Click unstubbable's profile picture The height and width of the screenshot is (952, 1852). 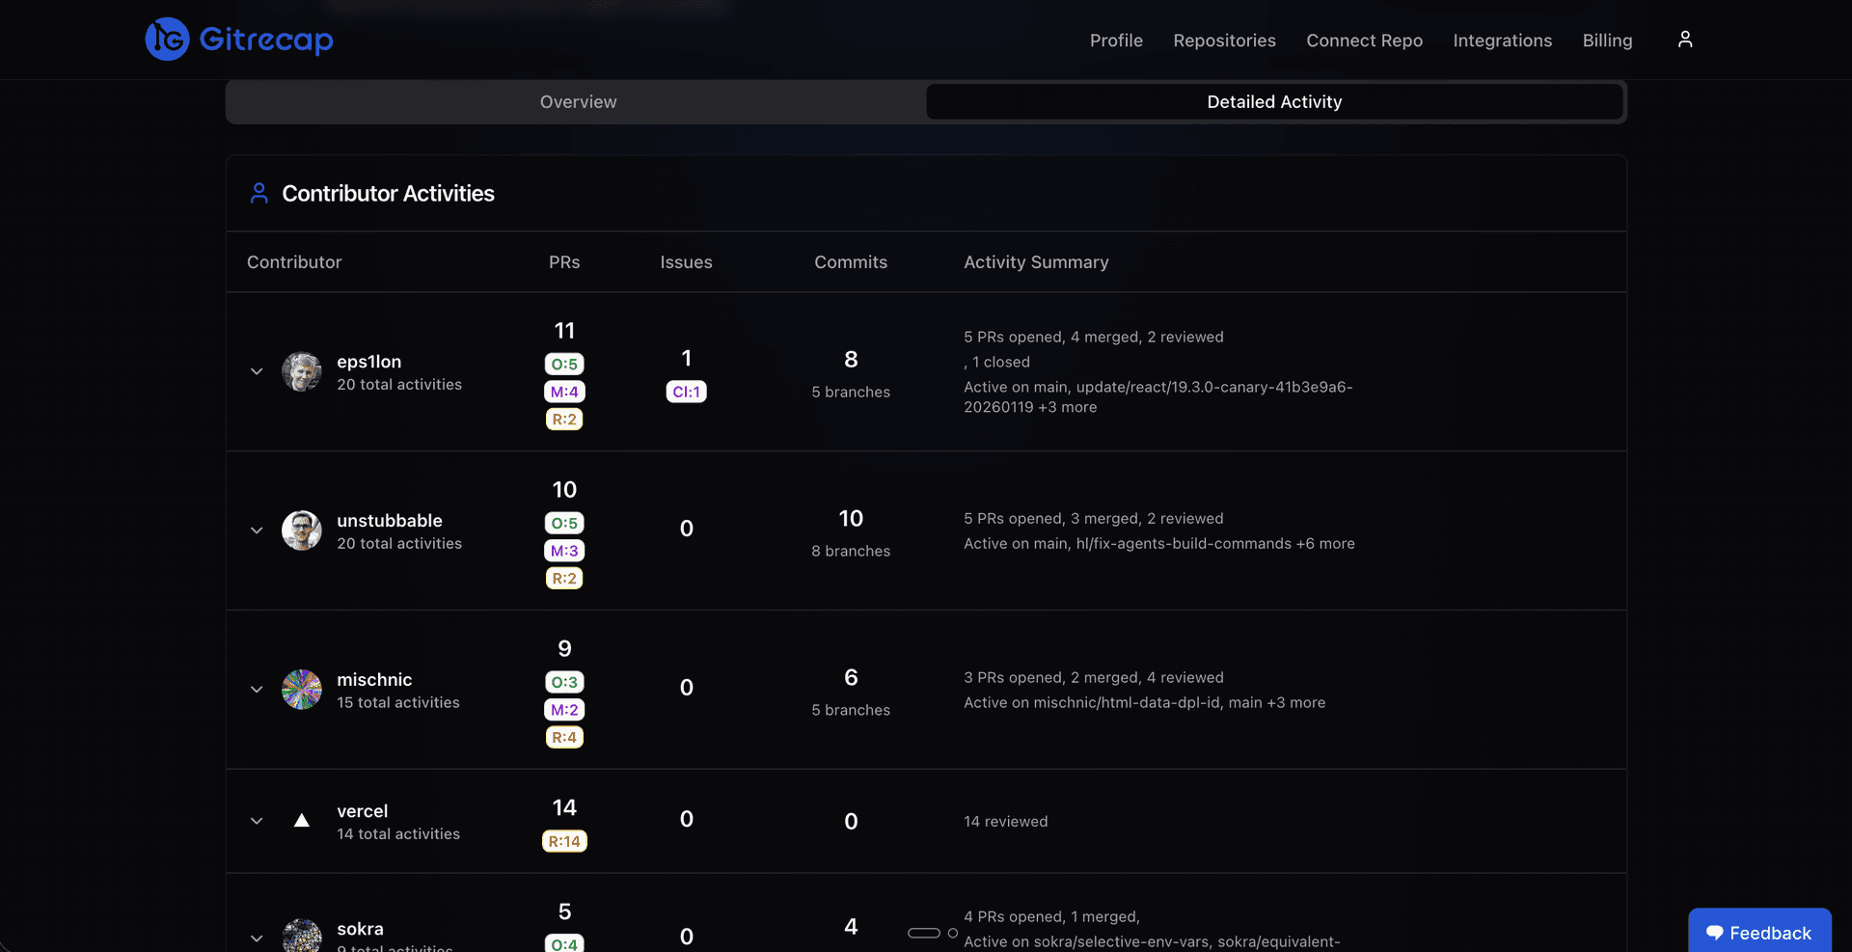[302, 530]
